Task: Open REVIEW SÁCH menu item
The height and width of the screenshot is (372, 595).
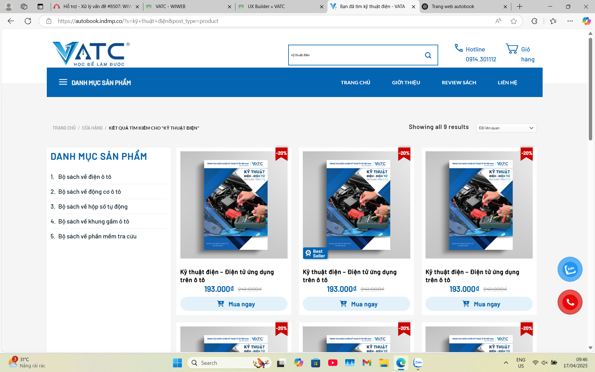Action: 459,82
